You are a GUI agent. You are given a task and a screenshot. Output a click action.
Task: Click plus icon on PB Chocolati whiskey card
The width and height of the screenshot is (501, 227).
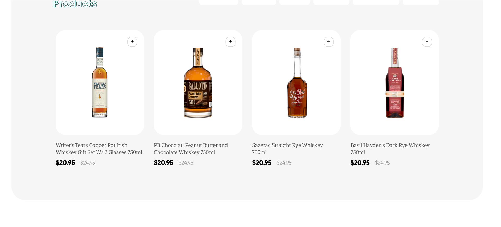coord(230,42)
